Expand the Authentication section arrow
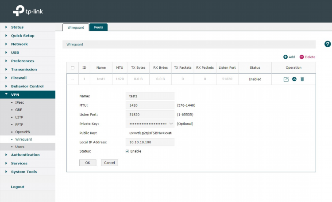 point(6,155)
